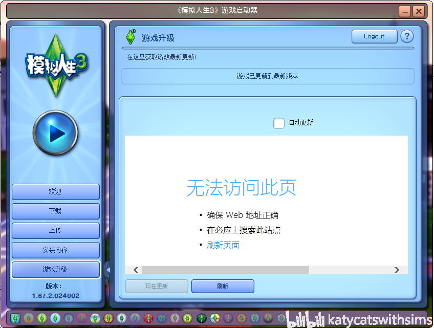
Task: Click the window title 《模拟人生3》游戏启动器
Action: (217, 11)
